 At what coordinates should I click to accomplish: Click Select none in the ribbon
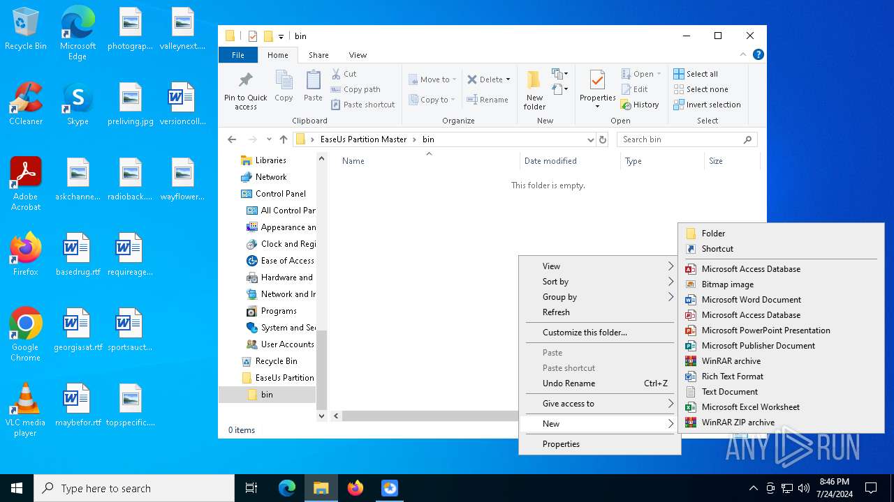701,89
